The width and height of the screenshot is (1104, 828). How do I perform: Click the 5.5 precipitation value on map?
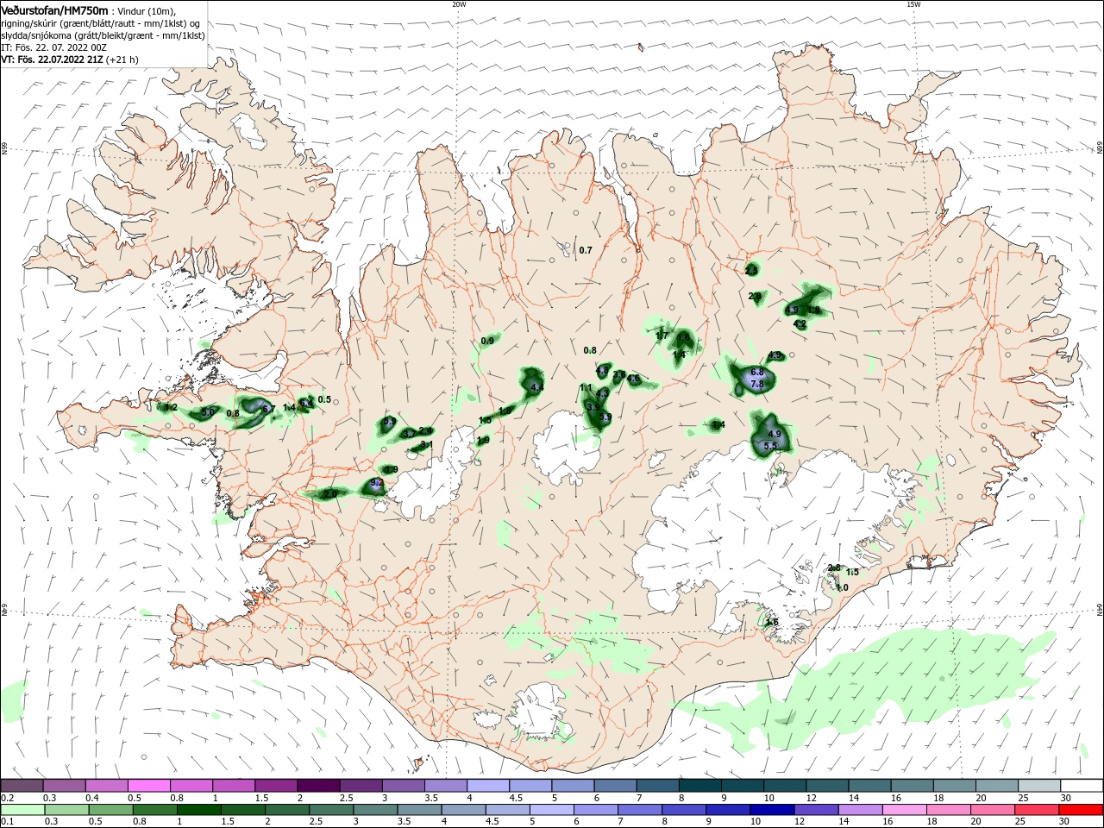point(770,445)
